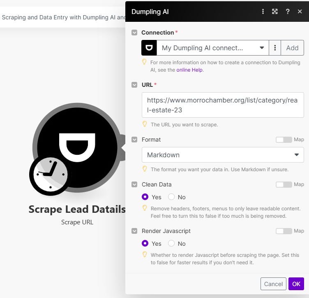Click the Scrape URL subtitle under the module
Viewport: 309px width, 298px height.
(77, 222)
